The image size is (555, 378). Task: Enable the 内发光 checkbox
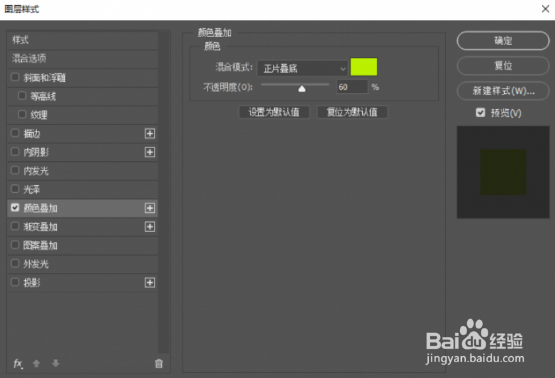[x=15, y=170]
